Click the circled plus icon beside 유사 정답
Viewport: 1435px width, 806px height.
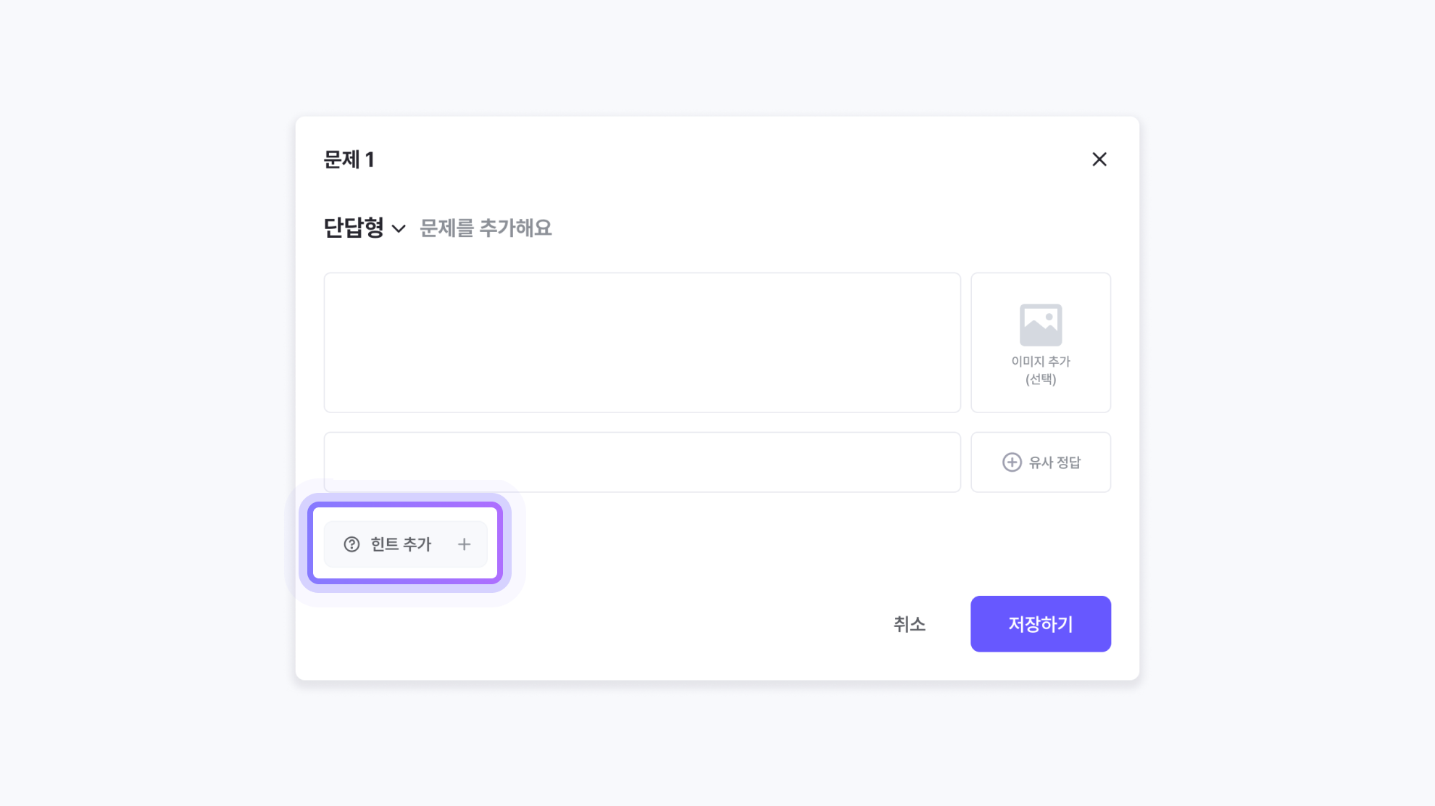coord(1012,462)
